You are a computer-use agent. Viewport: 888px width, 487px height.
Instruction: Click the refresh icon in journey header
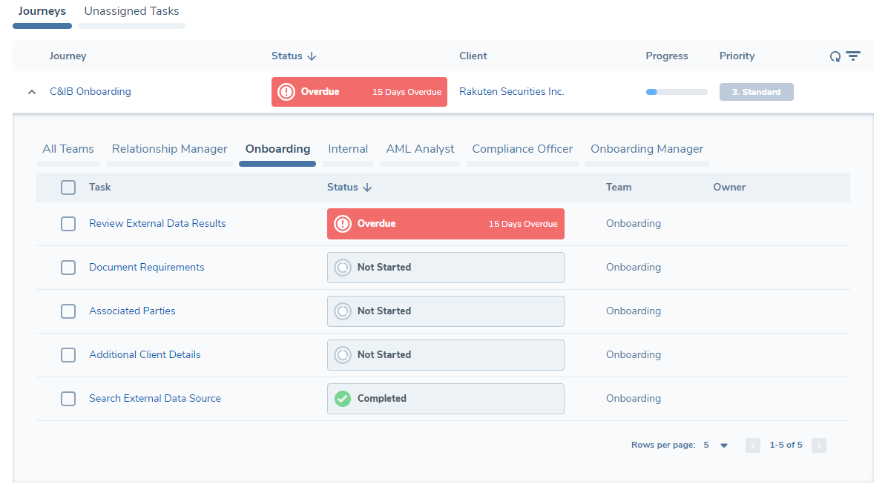(835, 56)
